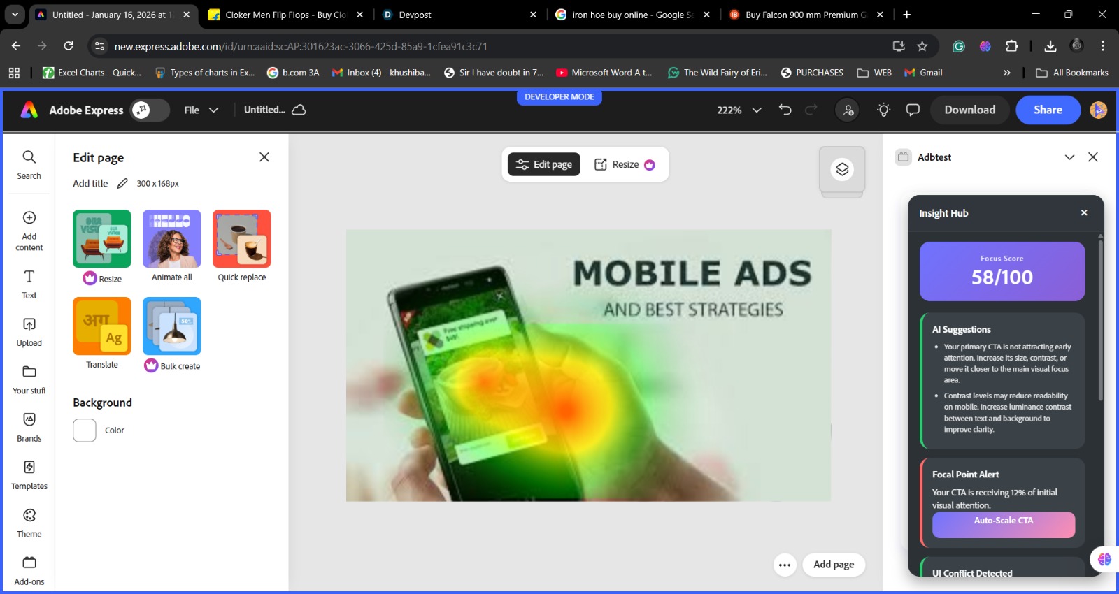This screenshot has height=594, width=1119.
Task: Select the Quick replace action
Action: coord(242,238)
